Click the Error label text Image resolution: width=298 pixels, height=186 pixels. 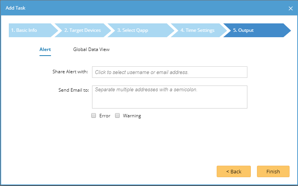point(105,116)
